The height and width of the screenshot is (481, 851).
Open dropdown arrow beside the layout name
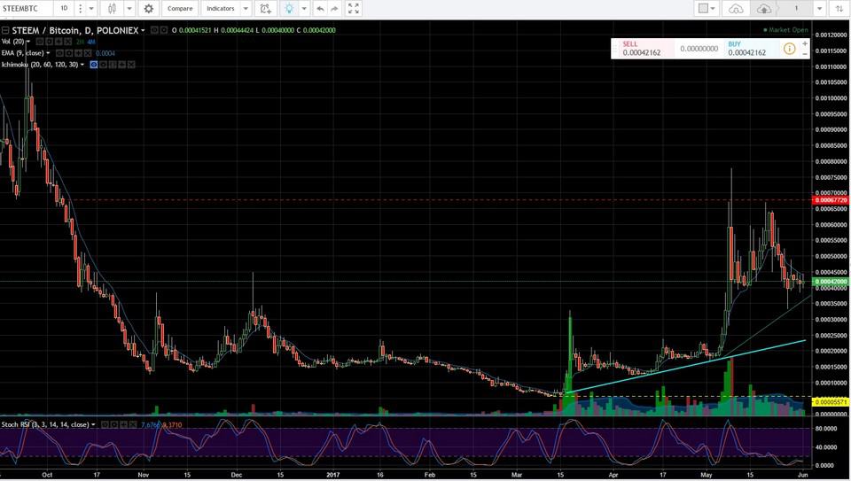point(819,9)
